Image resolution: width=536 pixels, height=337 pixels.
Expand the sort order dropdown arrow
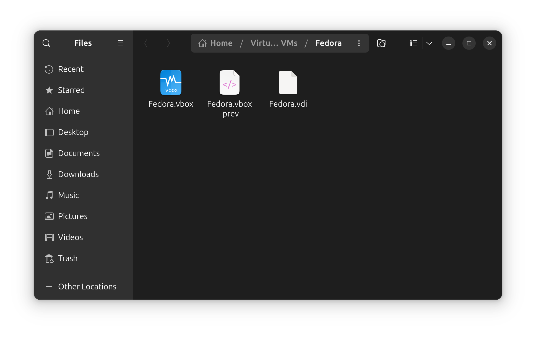click(429, 43)
